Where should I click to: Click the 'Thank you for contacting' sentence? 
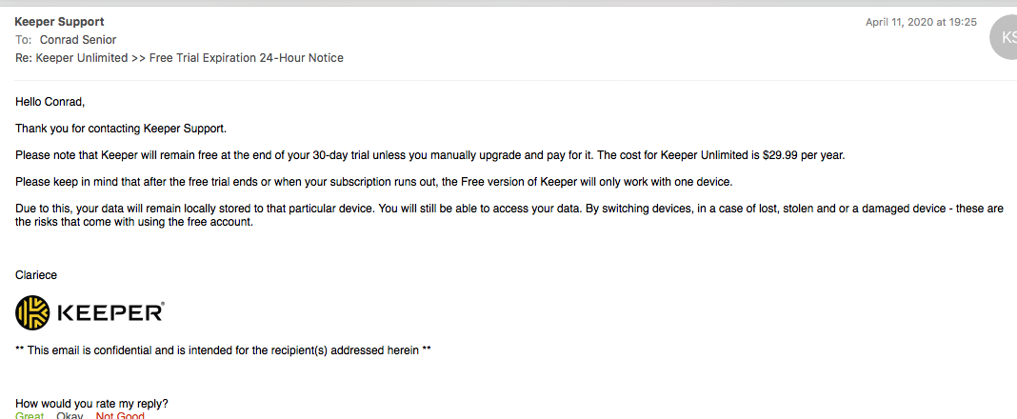121,129
